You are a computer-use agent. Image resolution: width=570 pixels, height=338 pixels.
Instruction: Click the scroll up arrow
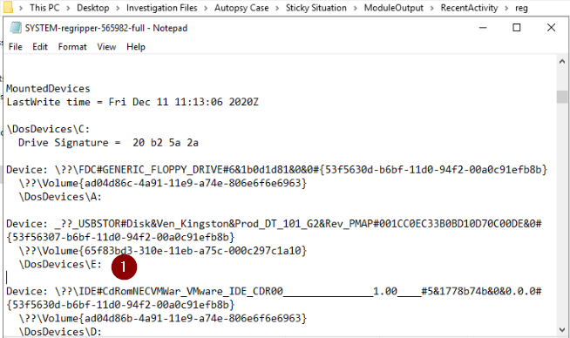click(x=562, y=62)
